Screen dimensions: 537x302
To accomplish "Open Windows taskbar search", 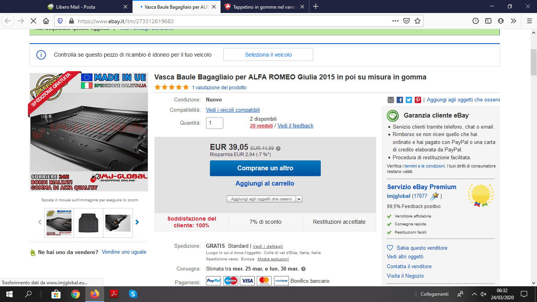I will click(x=28, y=294).
